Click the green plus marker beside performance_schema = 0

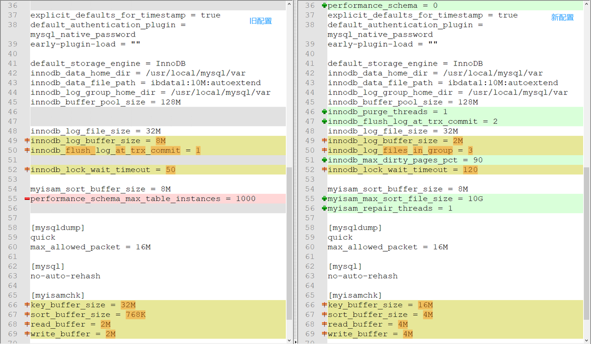coord(325,6)
